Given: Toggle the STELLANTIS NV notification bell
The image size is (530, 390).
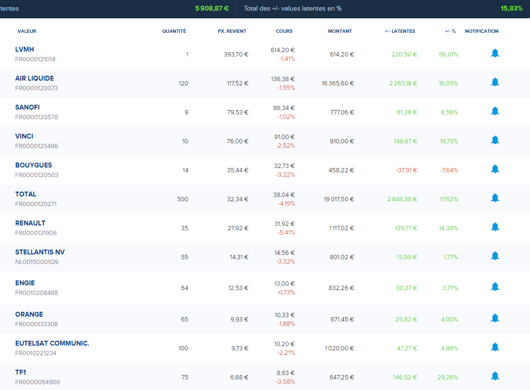Looking at the screenshot, I should 495,256.
